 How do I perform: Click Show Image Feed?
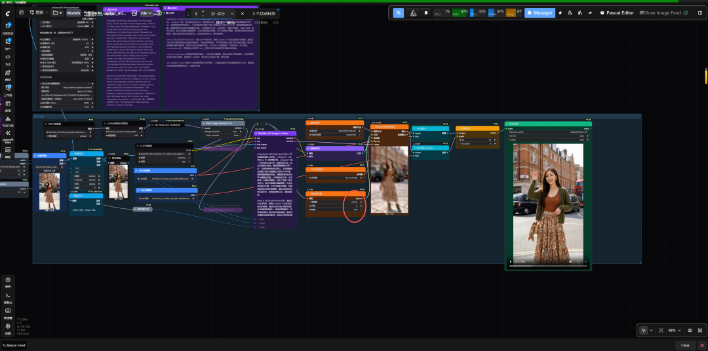coord(663,12)
